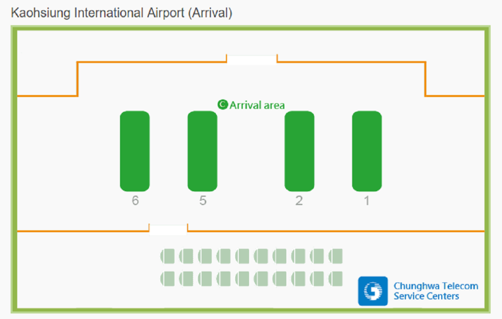Click carousel number label 1

tap(367, 201)
